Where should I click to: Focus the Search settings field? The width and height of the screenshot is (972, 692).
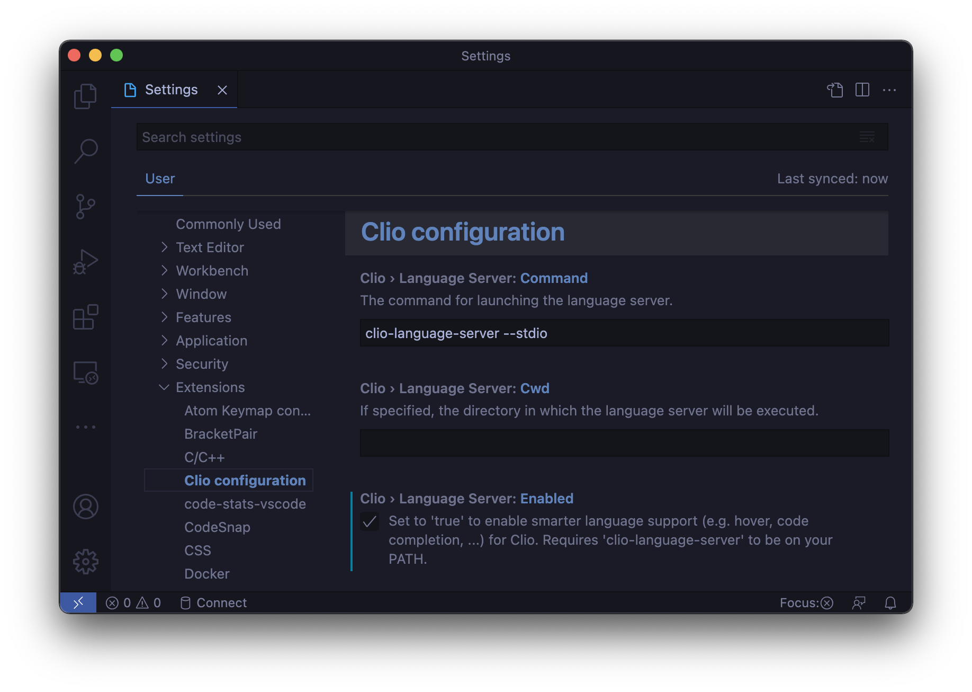click(512, 137)
